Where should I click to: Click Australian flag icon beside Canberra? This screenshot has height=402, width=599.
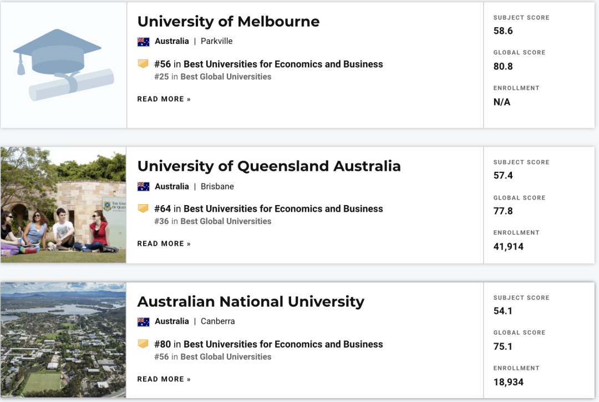(143, 322)
